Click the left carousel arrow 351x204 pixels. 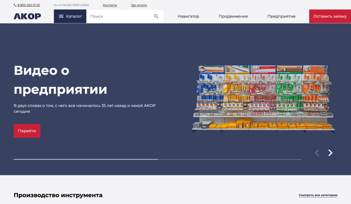pyautogui.click(x=317, y=153)
